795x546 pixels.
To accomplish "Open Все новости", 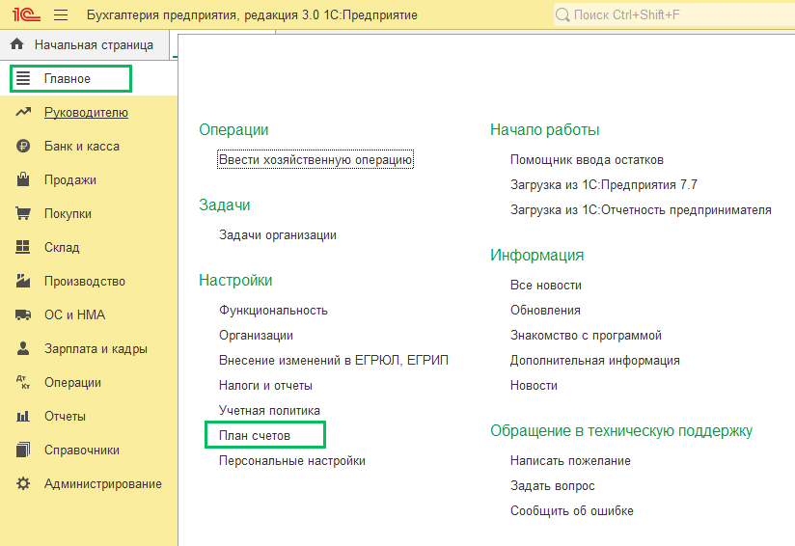I will (545, 286).
